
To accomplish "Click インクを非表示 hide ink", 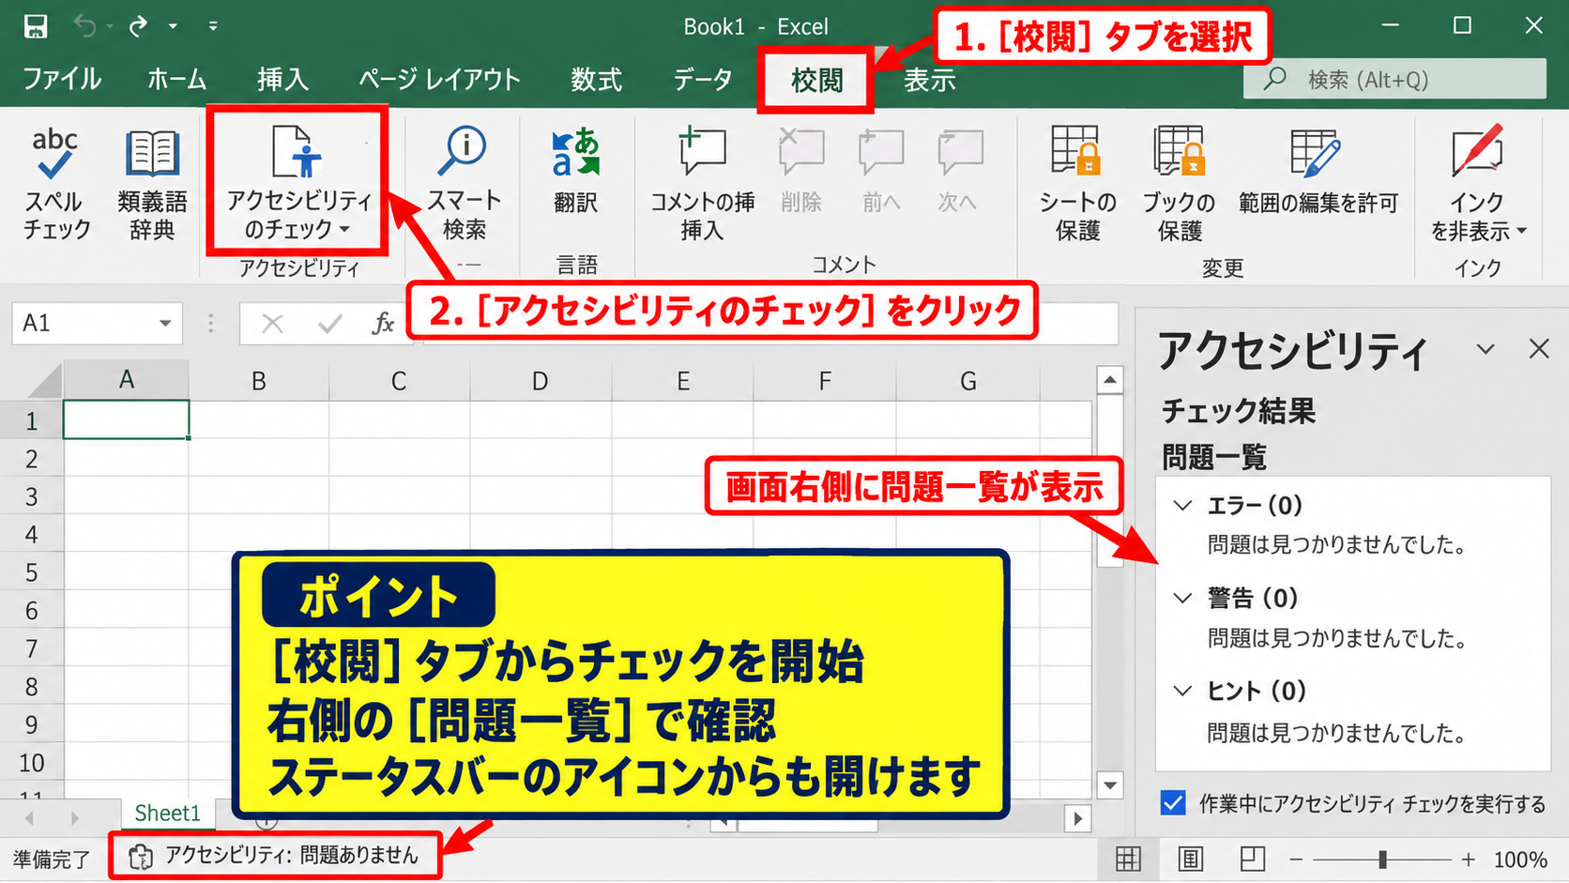I will coord(1478,184).
